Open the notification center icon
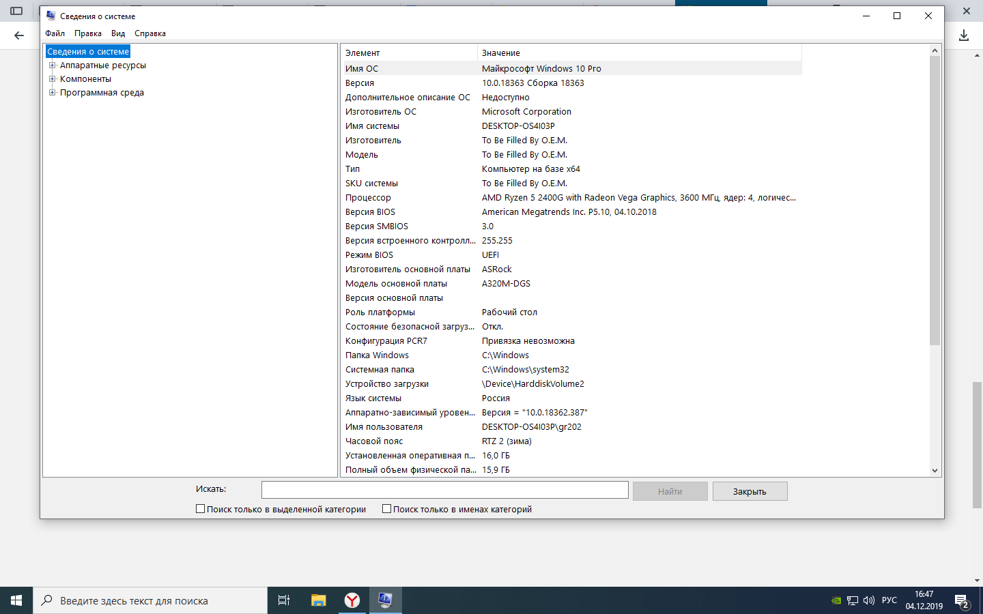Viewport: 983px width, 614px height. coord(963,601)
